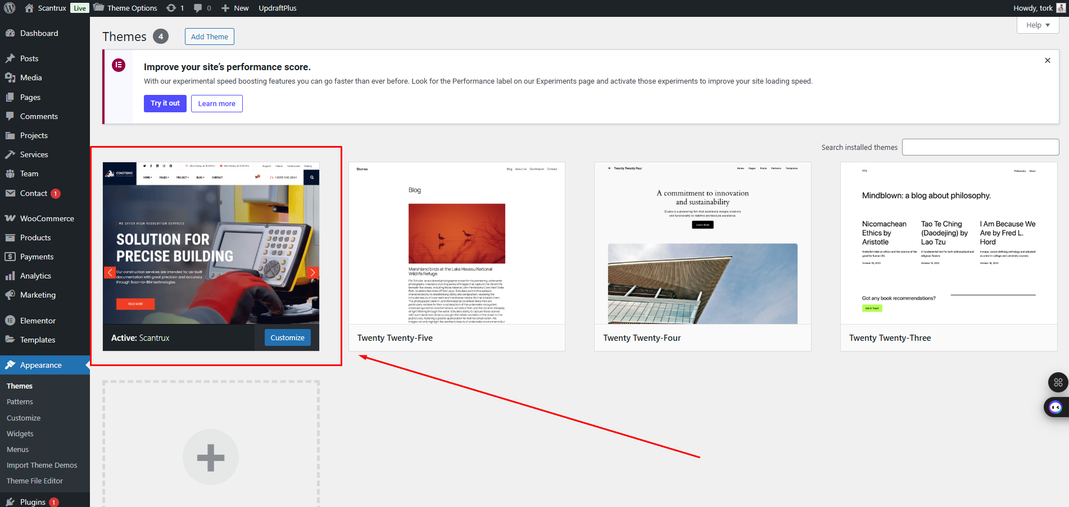Expand the Help dropdown panel

pos(1038,25)
